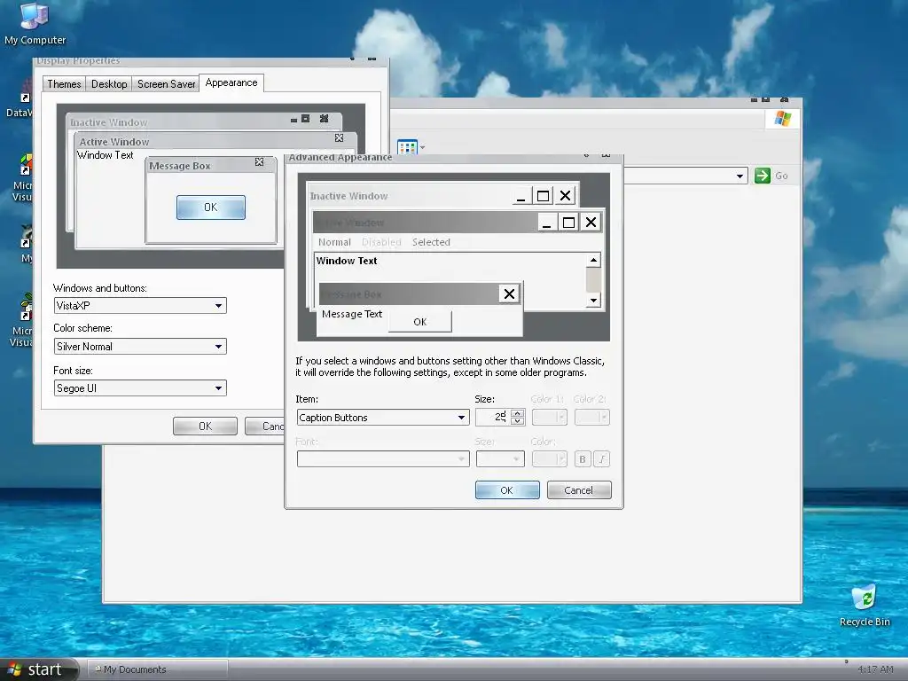Click the Windows logo on start button

[14, 669]
